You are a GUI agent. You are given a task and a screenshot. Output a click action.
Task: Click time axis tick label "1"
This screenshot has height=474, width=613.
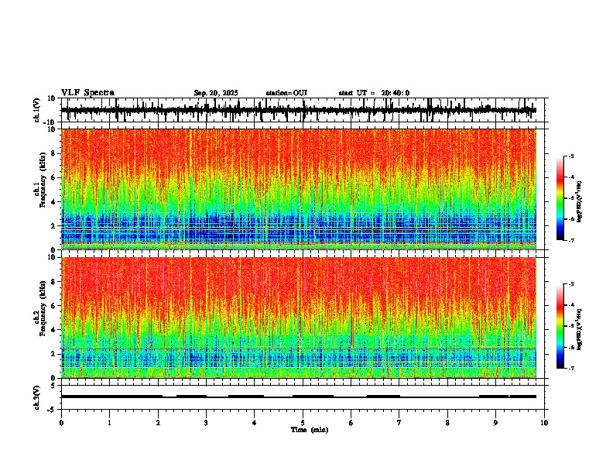coord(110,423)
